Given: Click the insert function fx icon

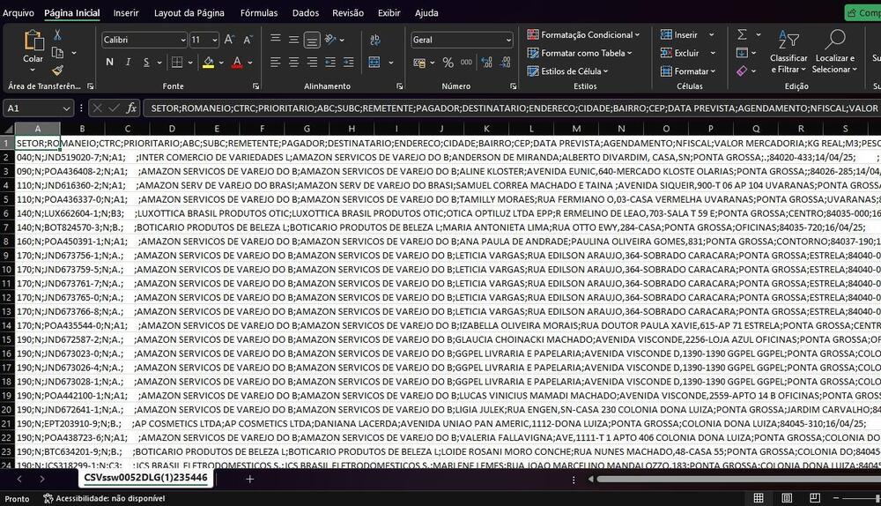Looking at the screenshot, I should [x=131, y=108].
